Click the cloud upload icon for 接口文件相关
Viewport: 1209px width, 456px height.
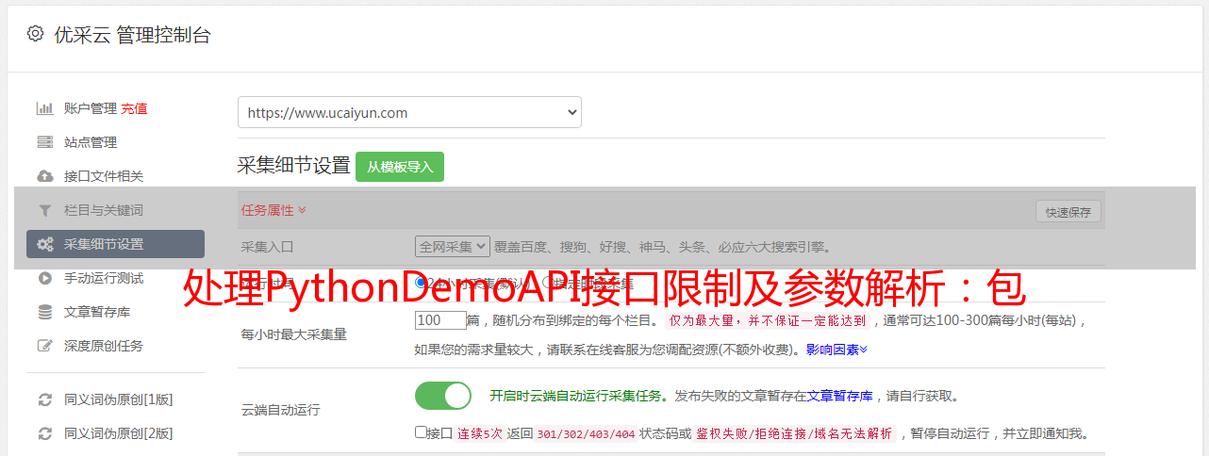tap(44, 176)
